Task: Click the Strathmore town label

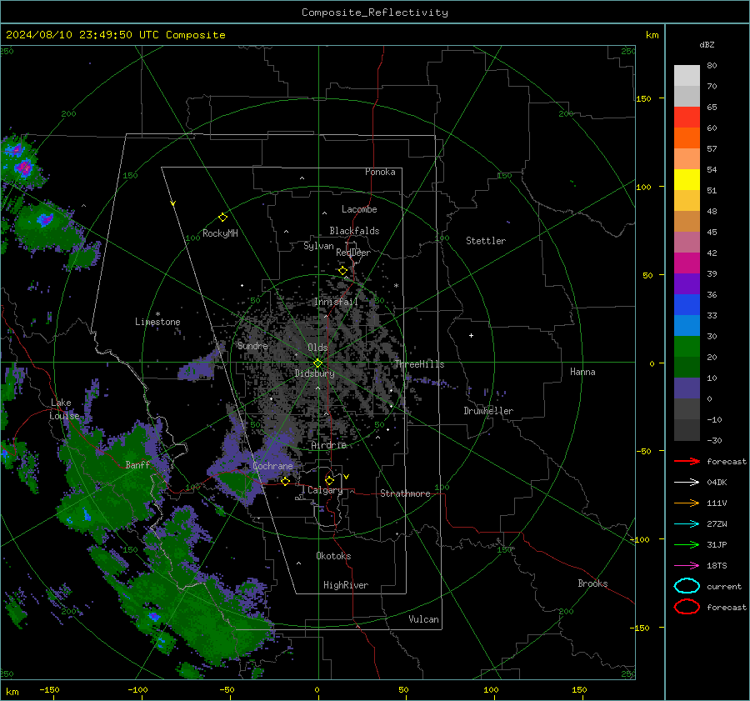Action: (405, 493)
